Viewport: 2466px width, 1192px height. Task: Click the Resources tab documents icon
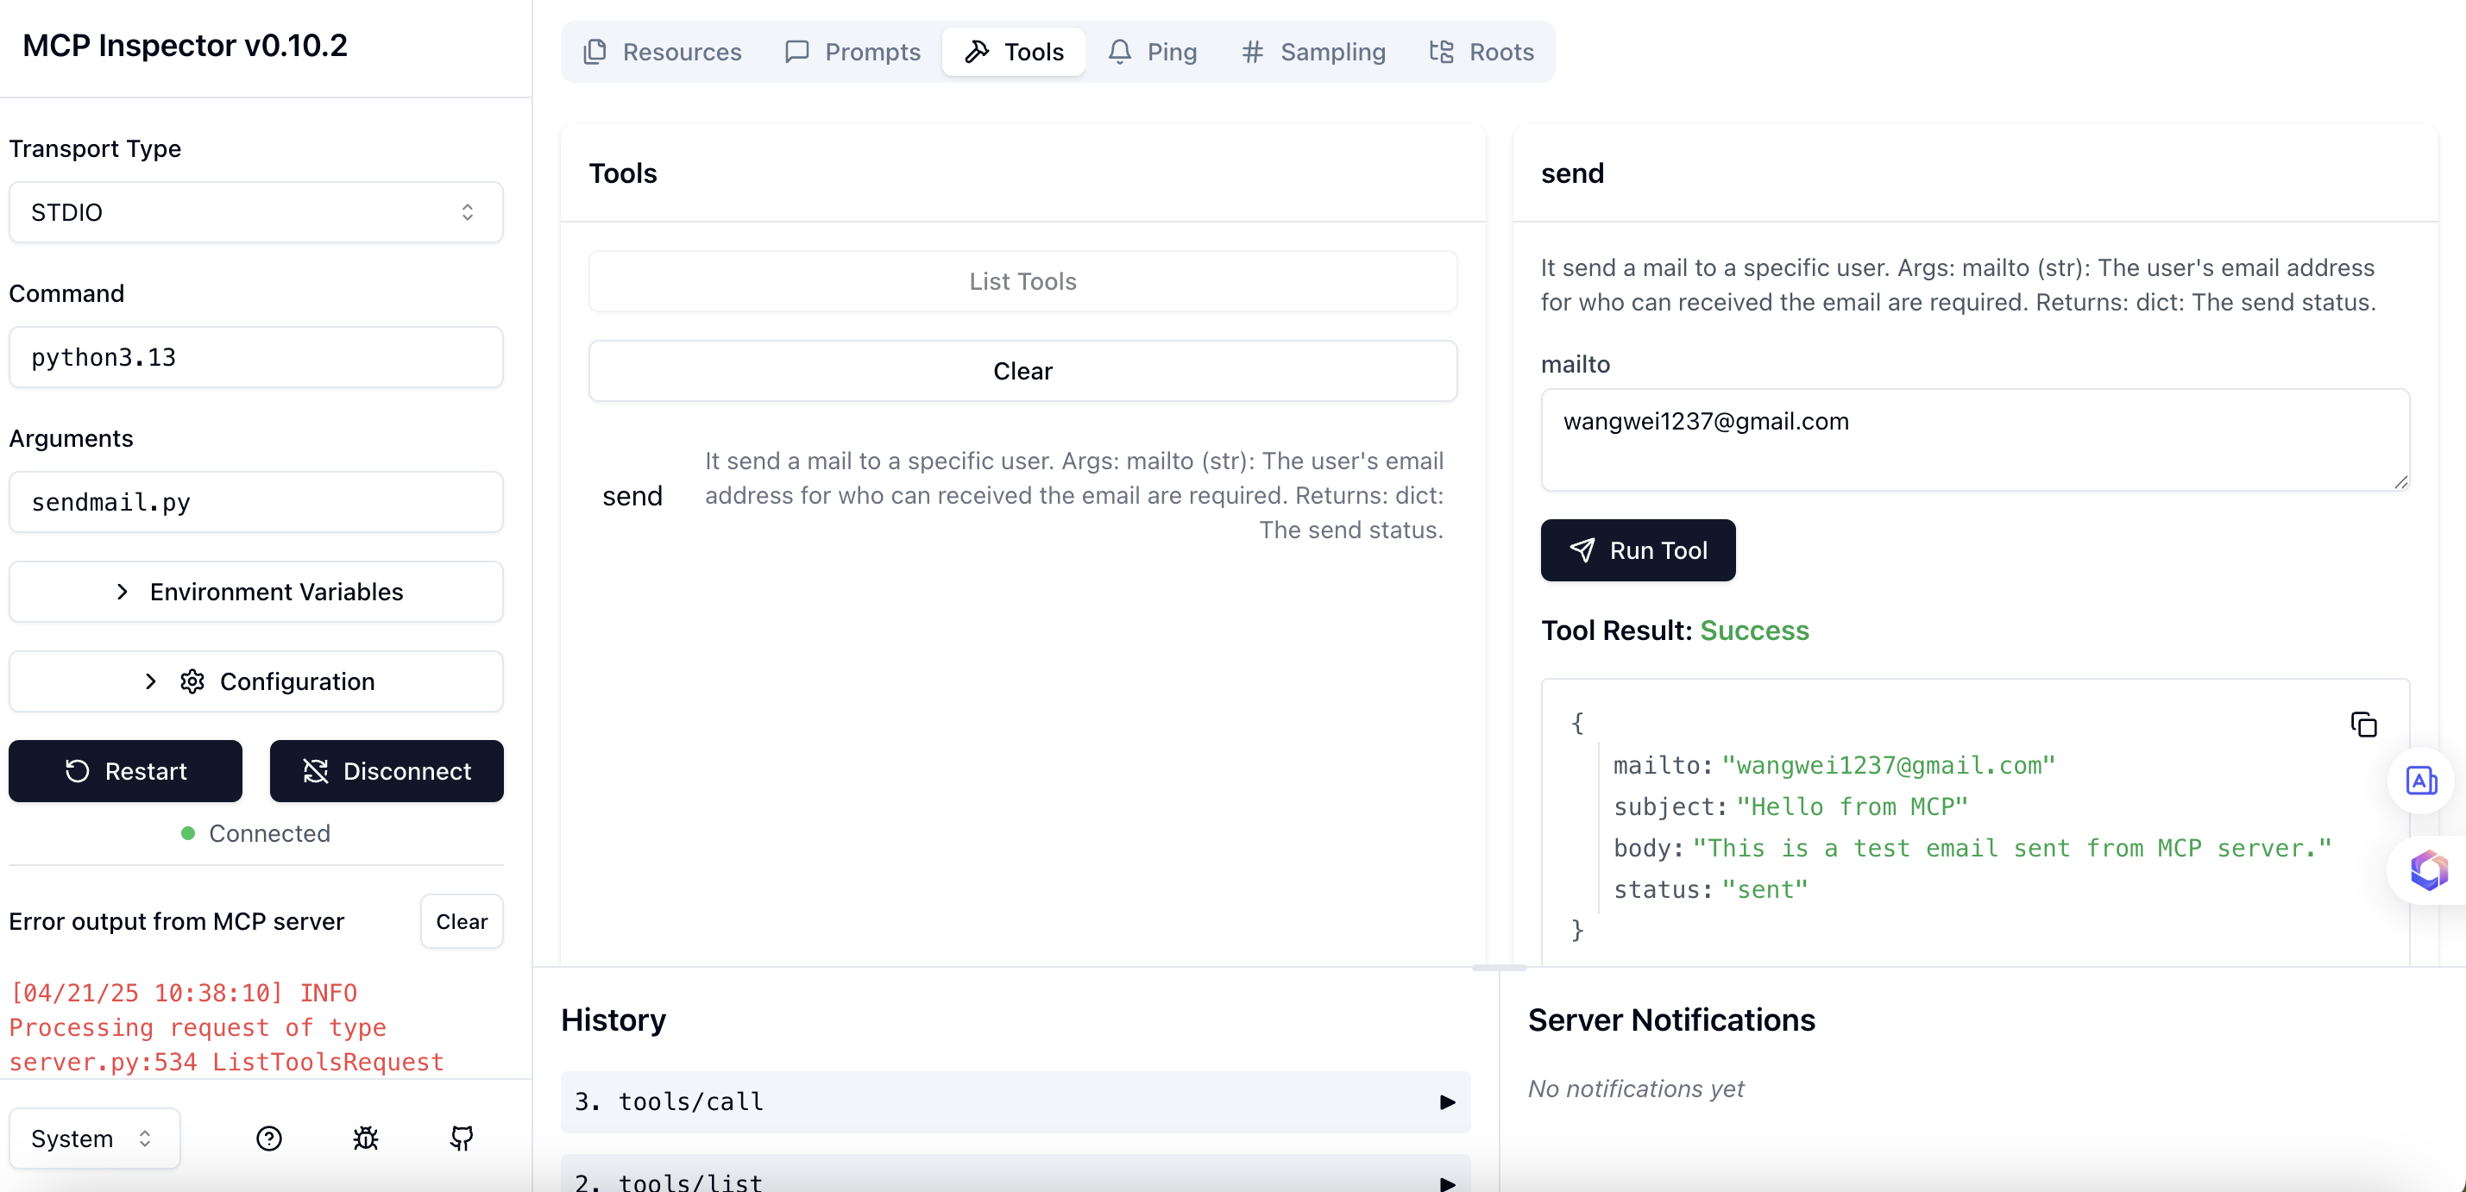(594, 52)
